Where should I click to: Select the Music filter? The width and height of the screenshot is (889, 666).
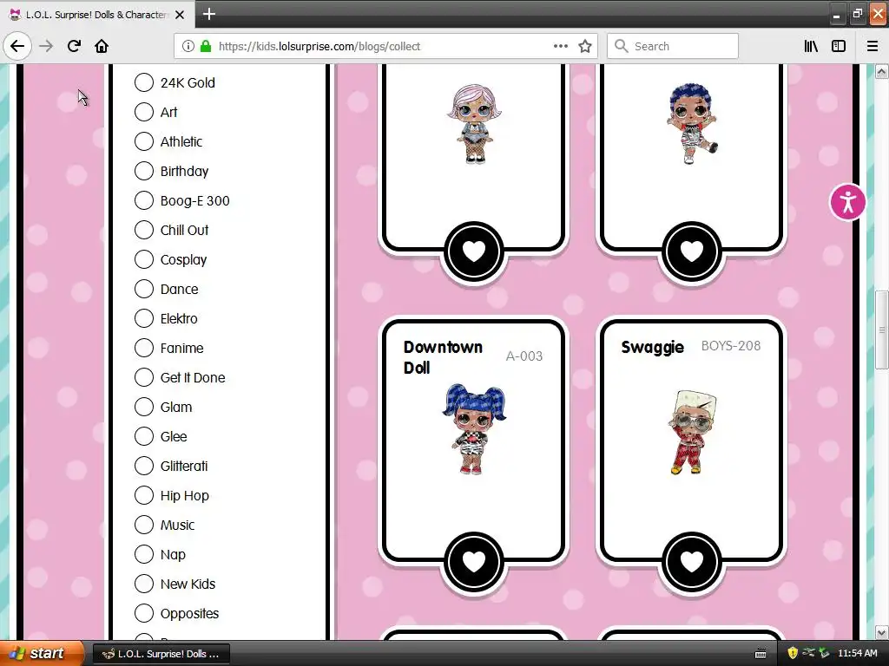tap(164, 525)
